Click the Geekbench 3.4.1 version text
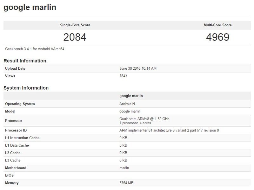 coord(35,49)
